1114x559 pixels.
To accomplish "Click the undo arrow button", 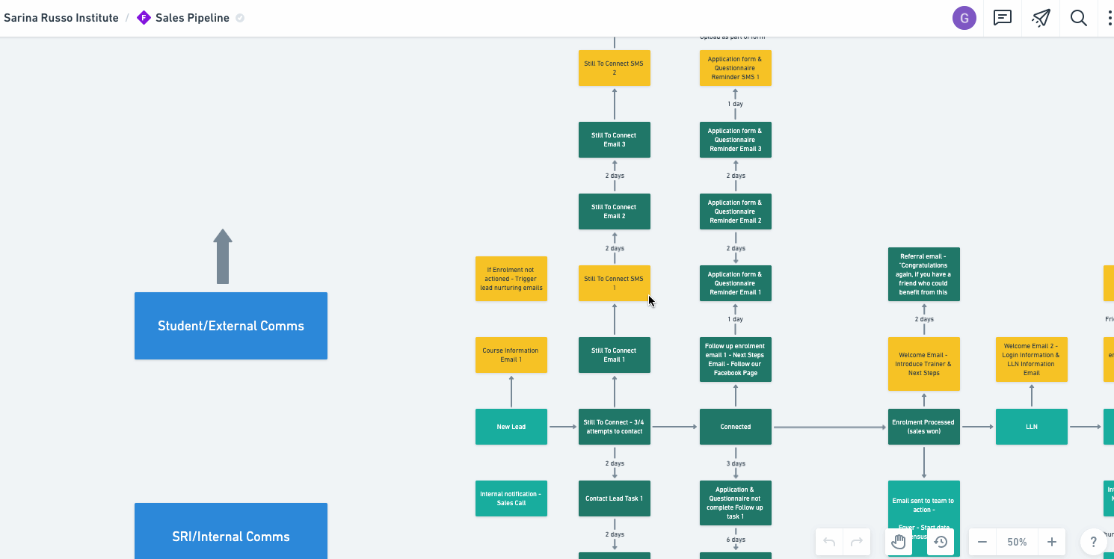I will pyautogui.click(x=829, y=542).
